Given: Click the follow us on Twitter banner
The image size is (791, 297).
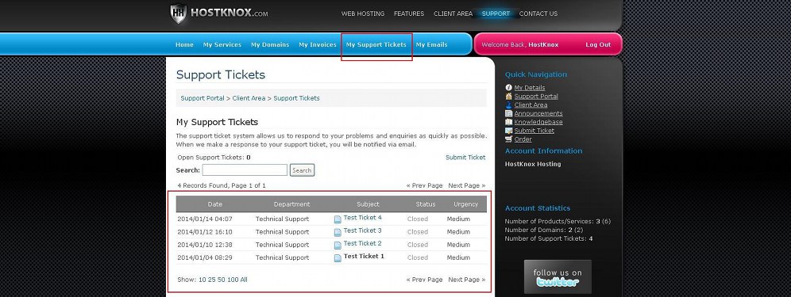Looking at the screenshot, I should point(558,277).
